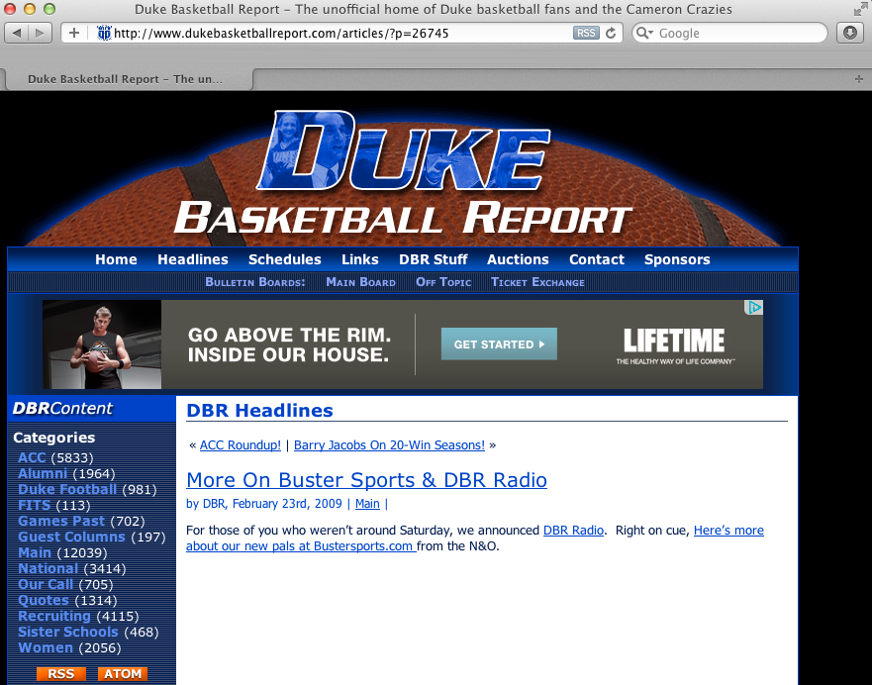Click the byline date February 23rd, 2009

click(287, 504)
